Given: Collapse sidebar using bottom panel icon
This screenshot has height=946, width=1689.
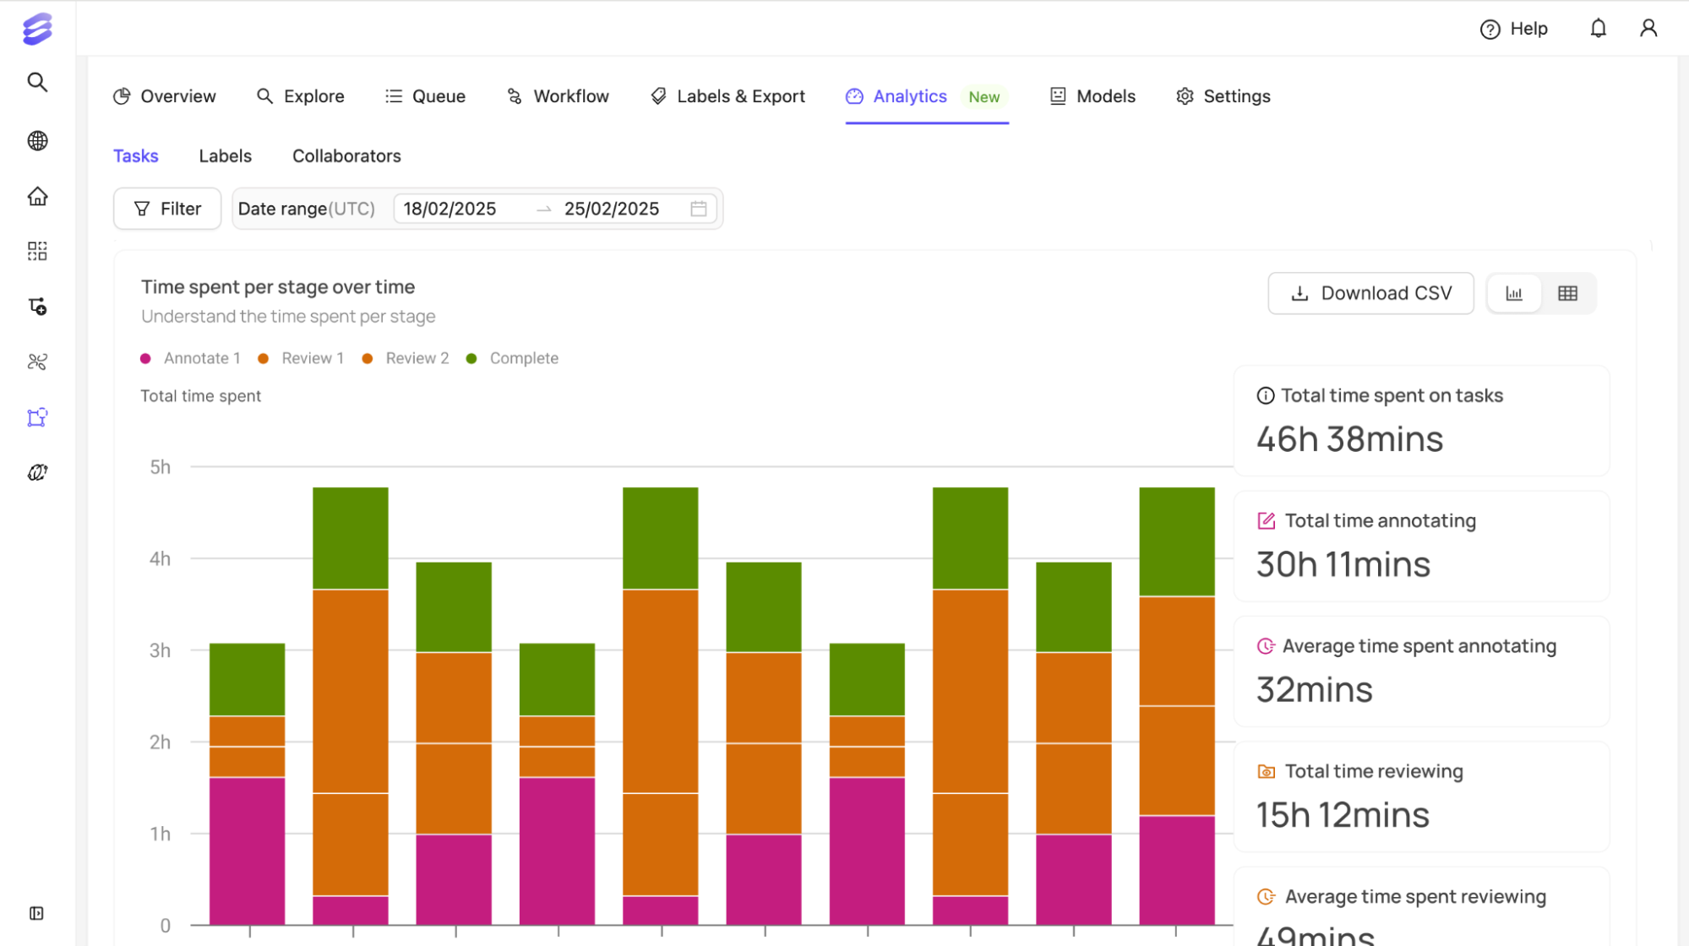Looking at the screenshot, I should [x=36, y=913].
